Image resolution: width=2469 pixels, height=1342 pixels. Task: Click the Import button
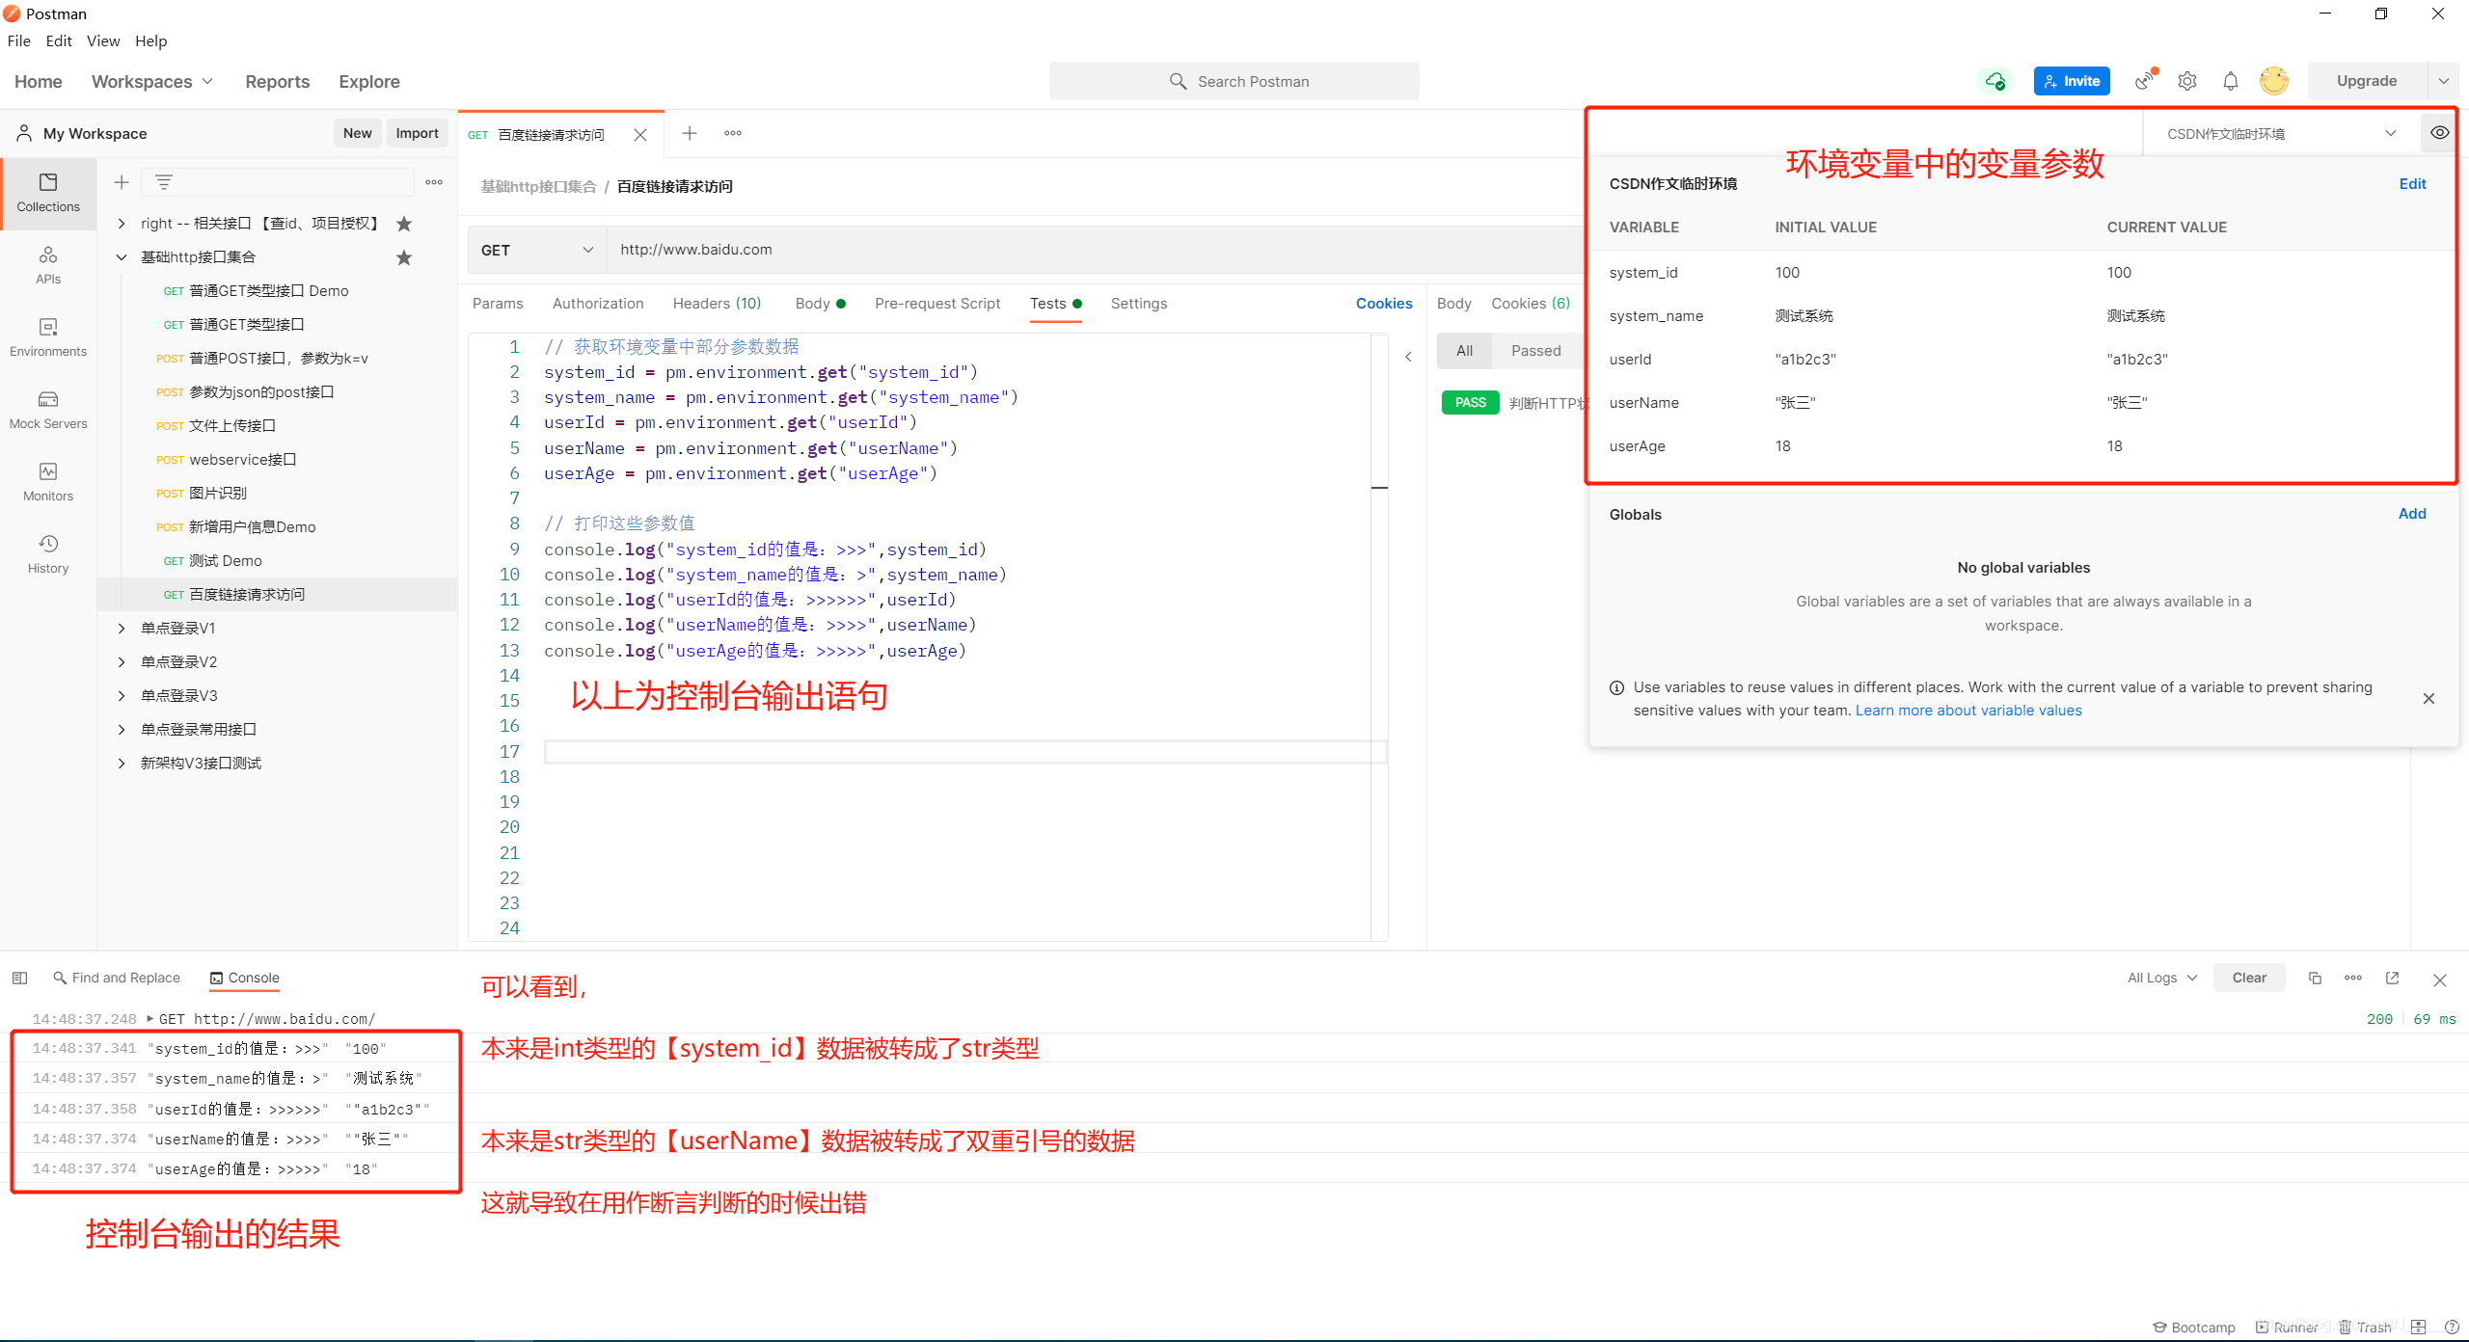tap(417, 133)
